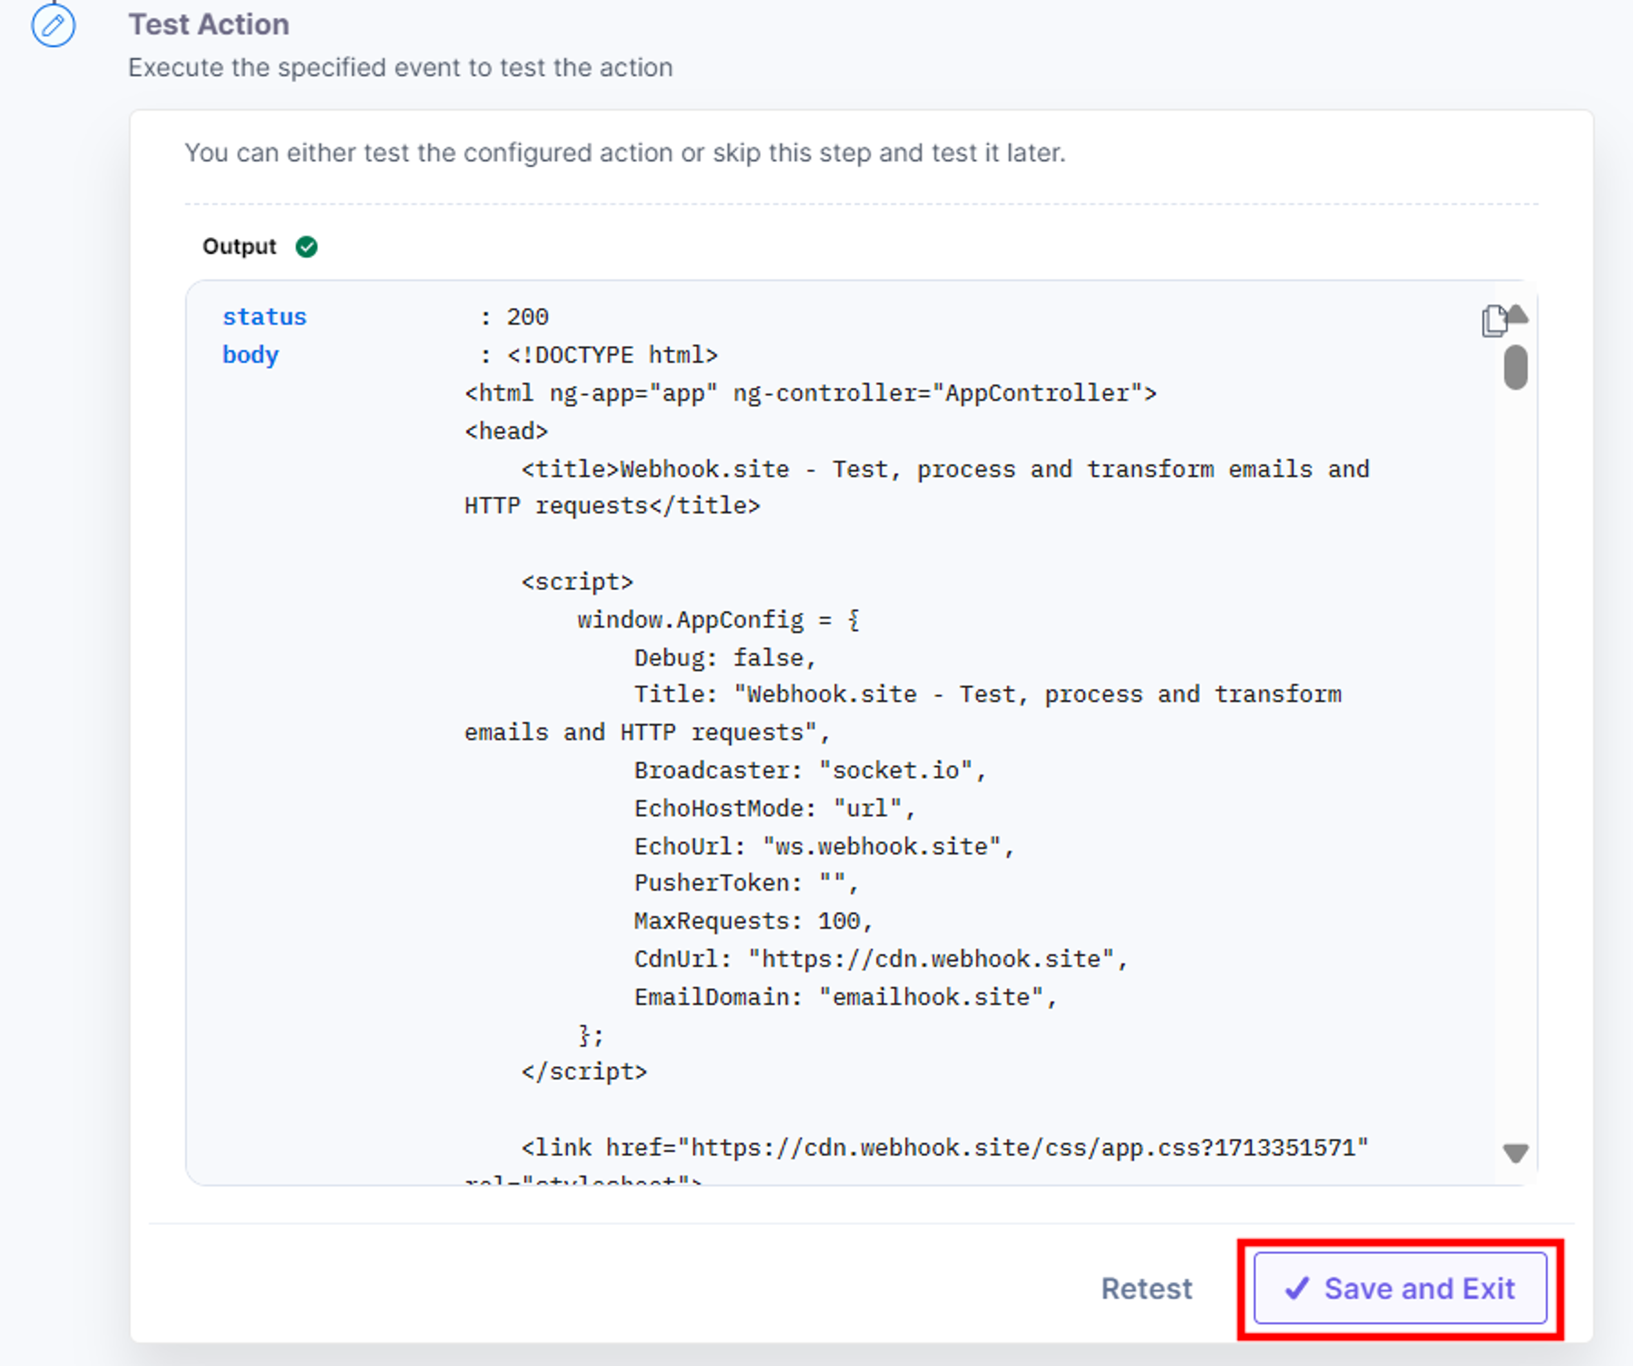
Task: Click the "<head>" line in output
Action: pyautogui.click(x=506, y=431)
